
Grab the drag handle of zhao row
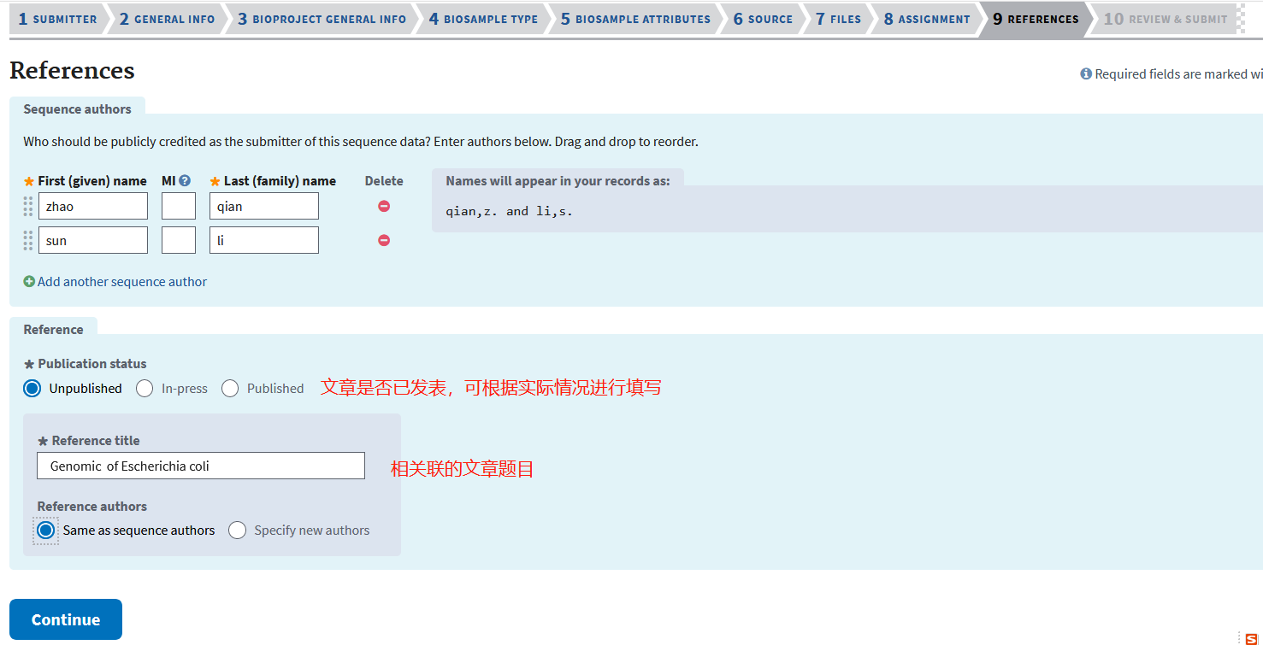point(28,206)
